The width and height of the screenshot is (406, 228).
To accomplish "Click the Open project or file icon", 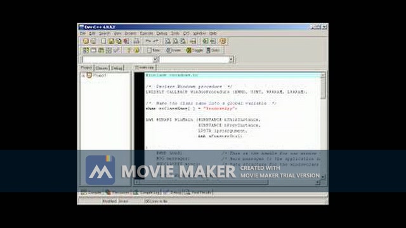I will (x=93, y=41).
